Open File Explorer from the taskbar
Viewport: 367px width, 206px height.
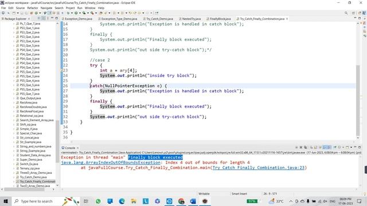click(134, 201)
